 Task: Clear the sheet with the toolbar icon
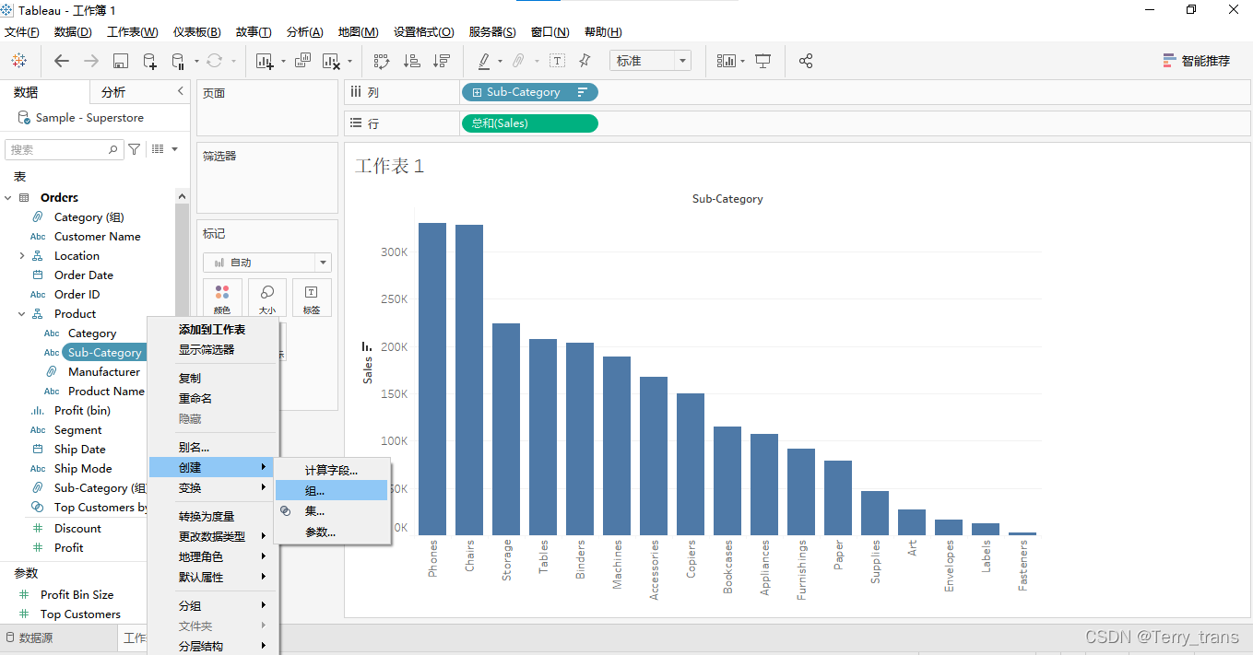point(332,61)
